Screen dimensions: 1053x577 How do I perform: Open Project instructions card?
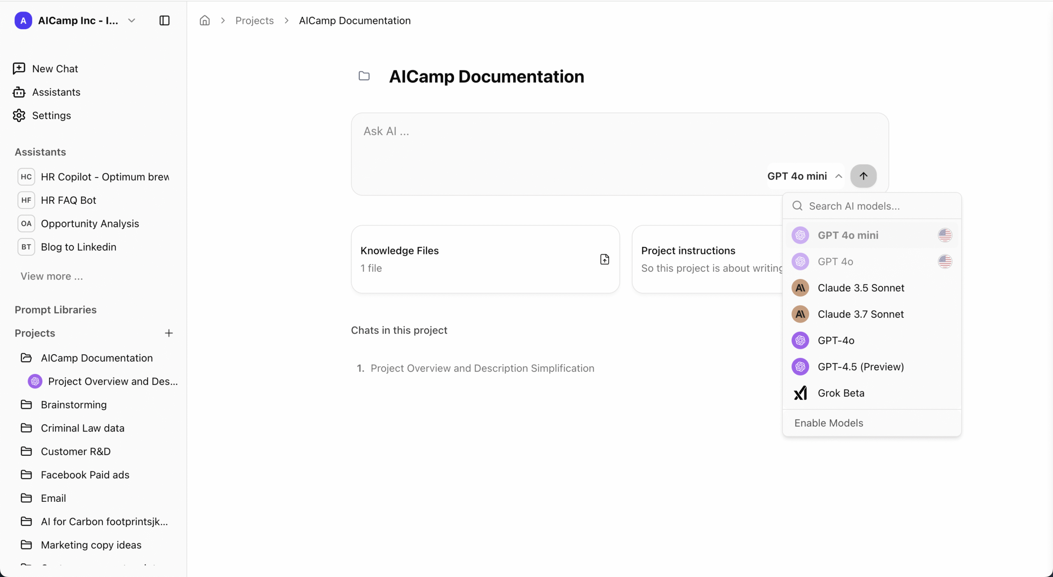(707, 259)
